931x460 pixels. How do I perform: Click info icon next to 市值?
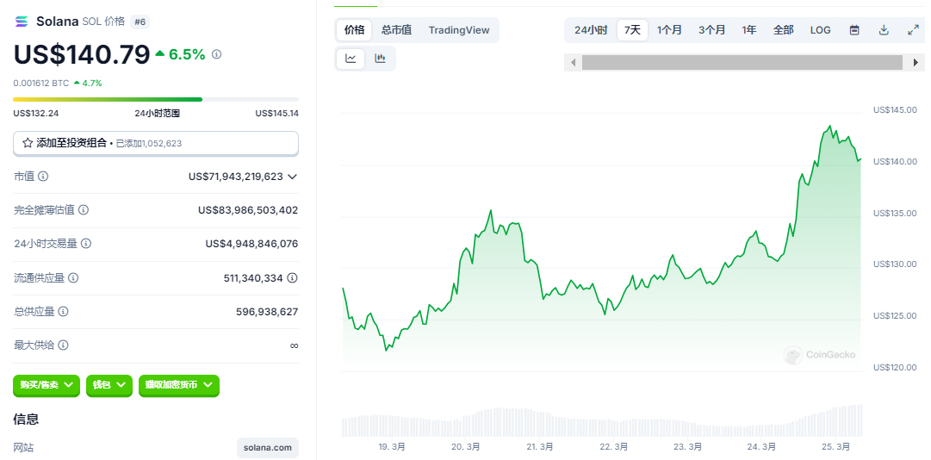[43, 177]
